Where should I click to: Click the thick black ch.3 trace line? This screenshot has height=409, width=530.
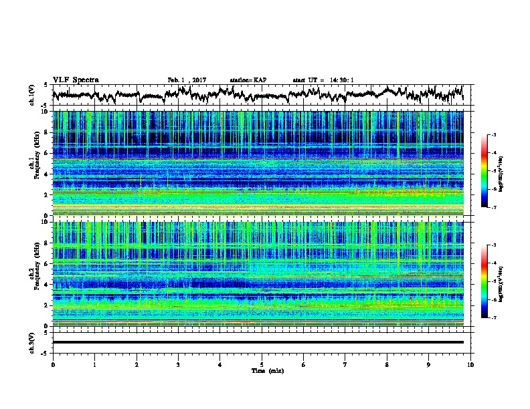pyautogui.click(x=258, y=342)
